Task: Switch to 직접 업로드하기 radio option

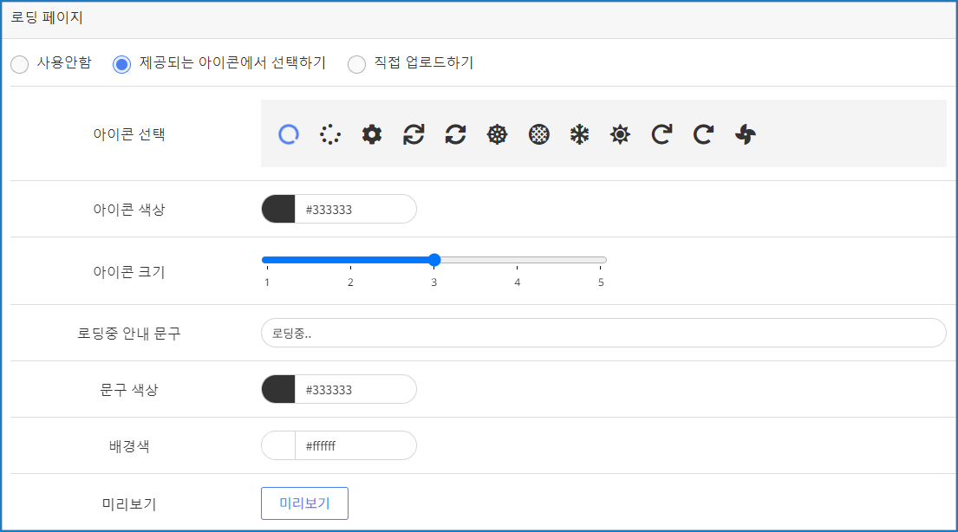Action: tap(356, 65)
